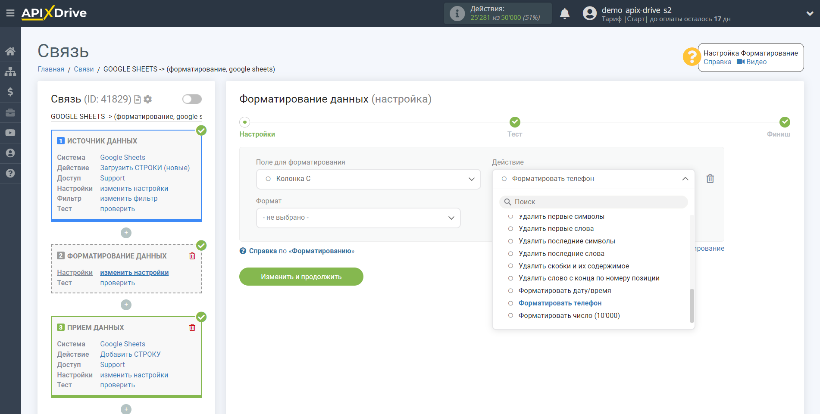Select Удалить первые слова option
The width and height of the screenshot is (820, 414).
point(556,229)
